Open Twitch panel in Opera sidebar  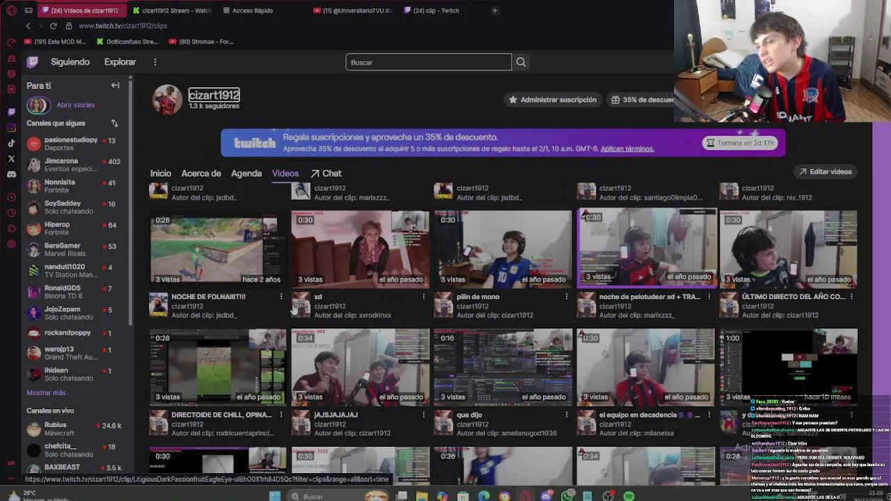coord(11,111)
